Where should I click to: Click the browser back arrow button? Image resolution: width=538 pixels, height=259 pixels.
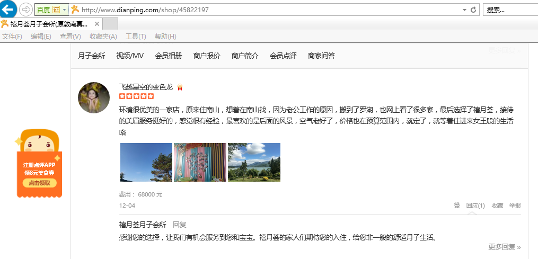(8, 9)
